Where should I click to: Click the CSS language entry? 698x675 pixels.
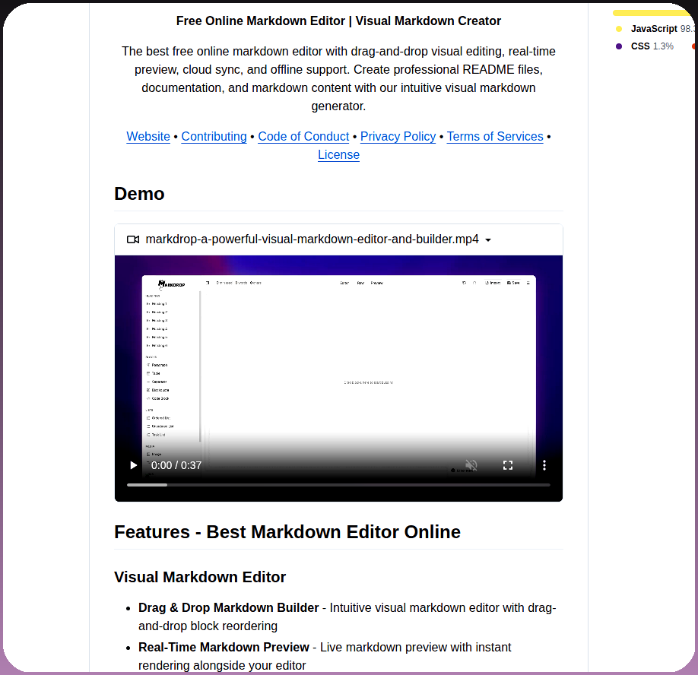coord(646,46)
